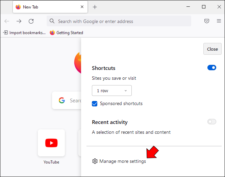Enable the Recent activity toggle
The height and width of the screenshot is (177, 225).
pos(212,122)
